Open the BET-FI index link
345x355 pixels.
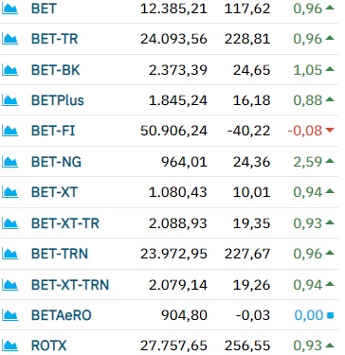[53, 131]
